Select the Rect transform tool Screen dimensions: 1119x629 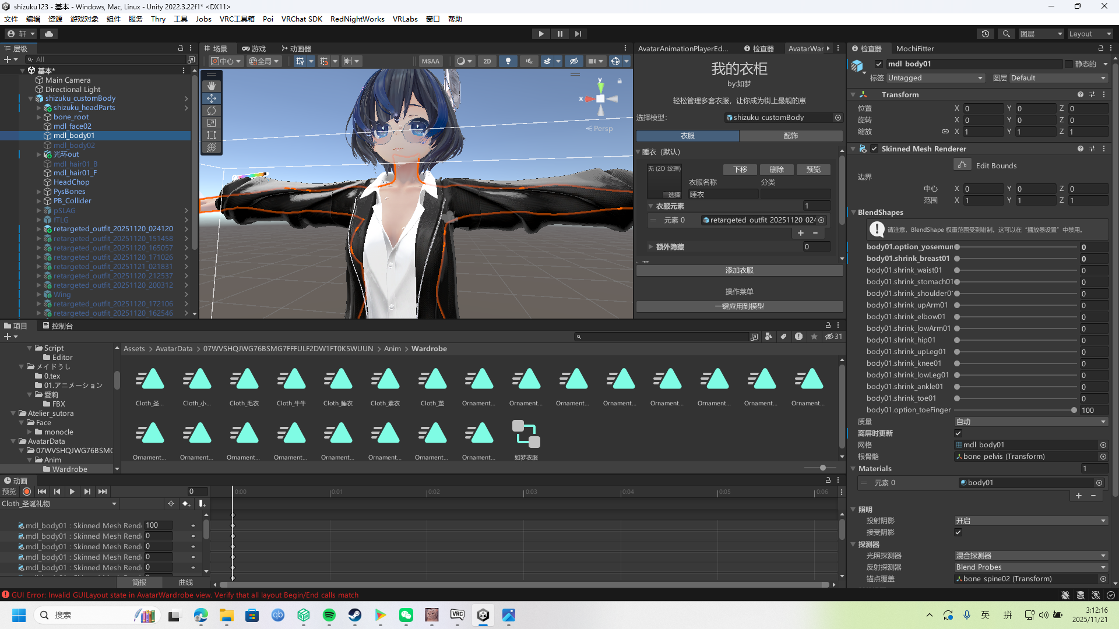(212, 135)
